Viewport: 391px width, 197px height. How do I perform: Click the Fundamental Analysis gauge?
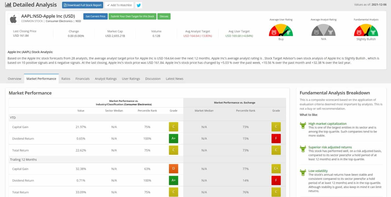pos(366,30)
